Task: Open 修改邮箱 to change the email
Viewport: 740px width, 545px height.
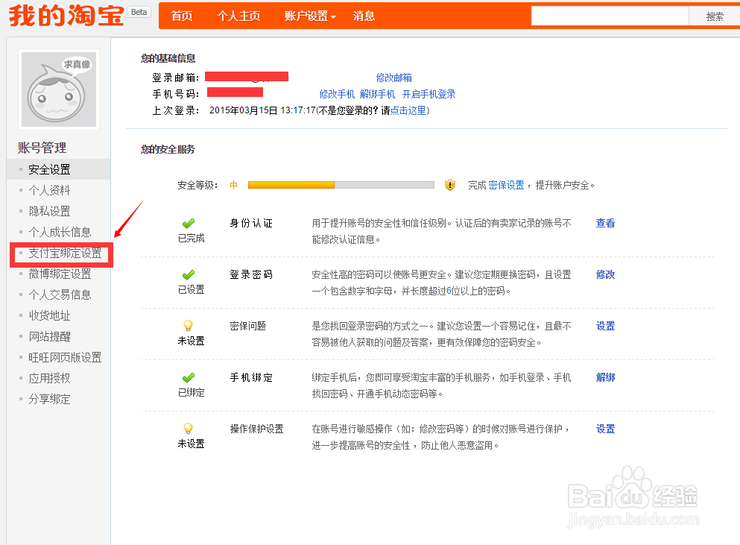Action: coord(393,76)
